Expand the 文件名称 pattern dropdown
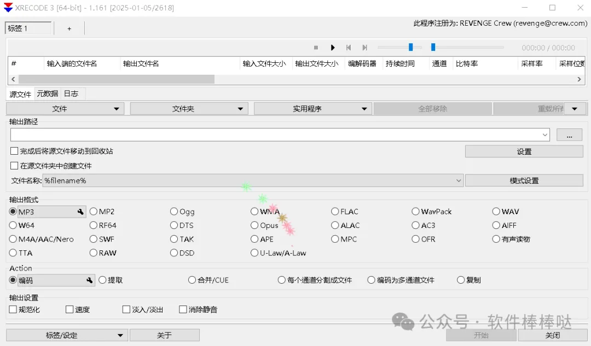Viewport: 591px width, 346px height. tap(459, 180)
